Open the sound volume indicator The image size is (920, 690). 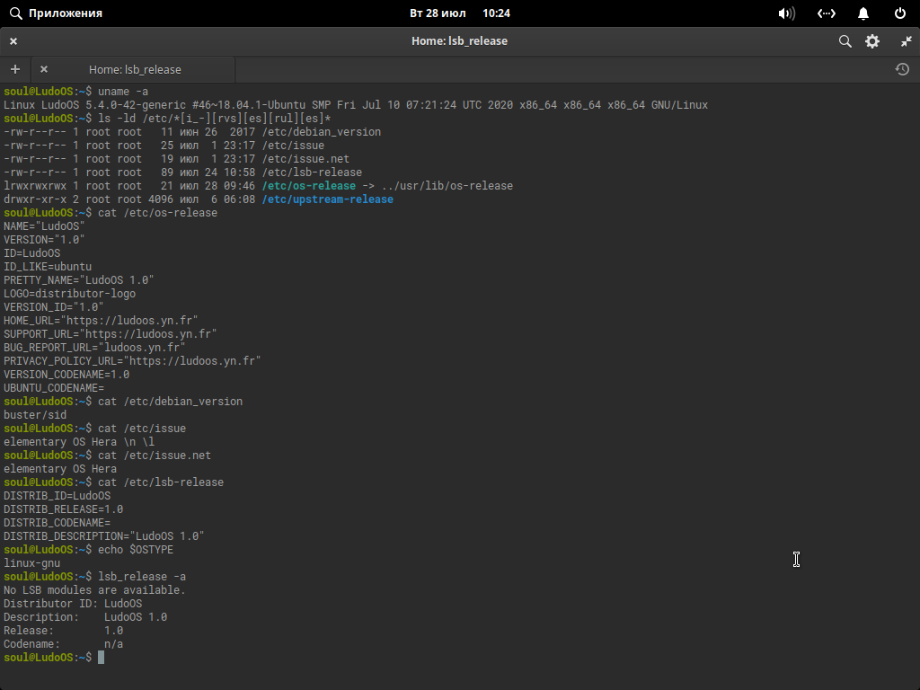tap(786, 13)
